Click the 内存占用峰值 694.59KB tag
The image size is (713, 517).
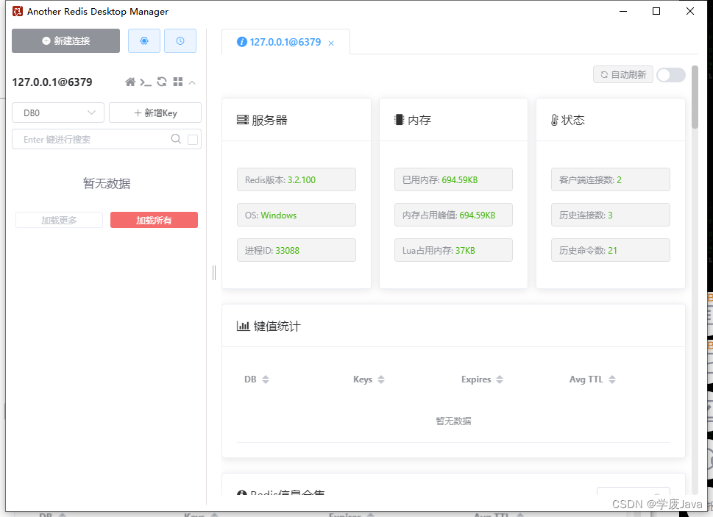(x=453, y=215)
